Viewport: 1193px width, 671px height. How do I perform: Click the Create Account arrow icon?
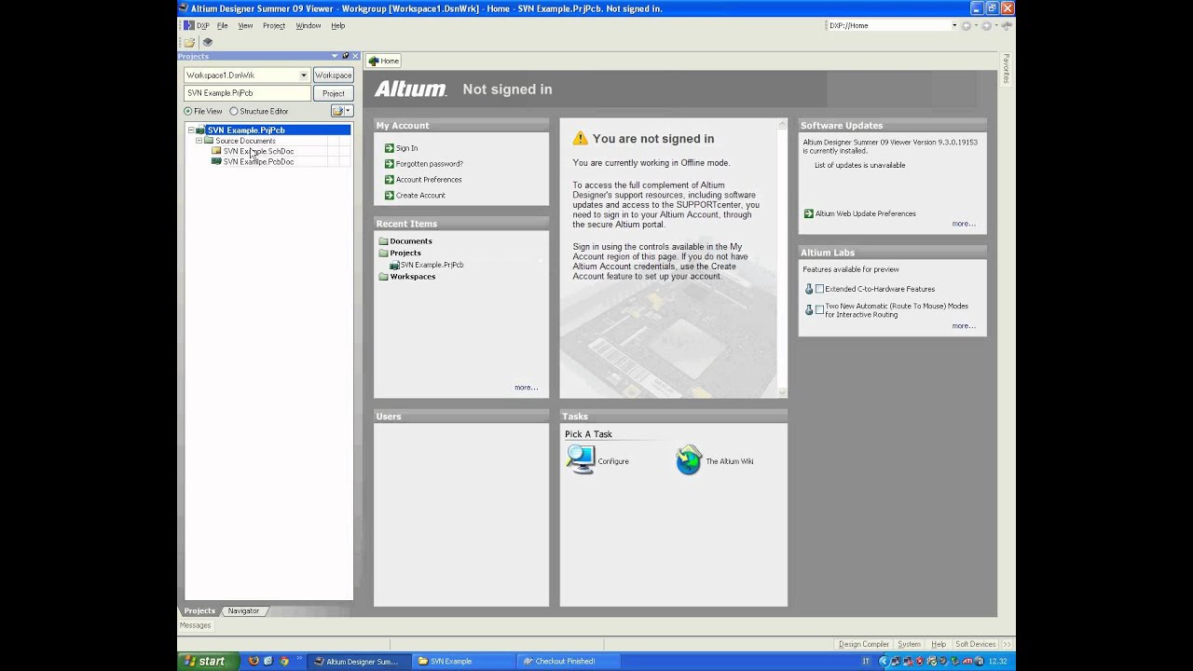390,196
